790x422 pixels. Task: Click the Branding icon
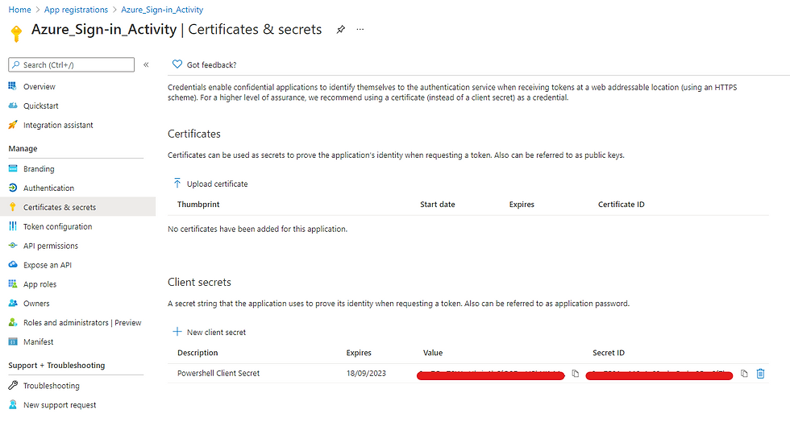point(13,168)
